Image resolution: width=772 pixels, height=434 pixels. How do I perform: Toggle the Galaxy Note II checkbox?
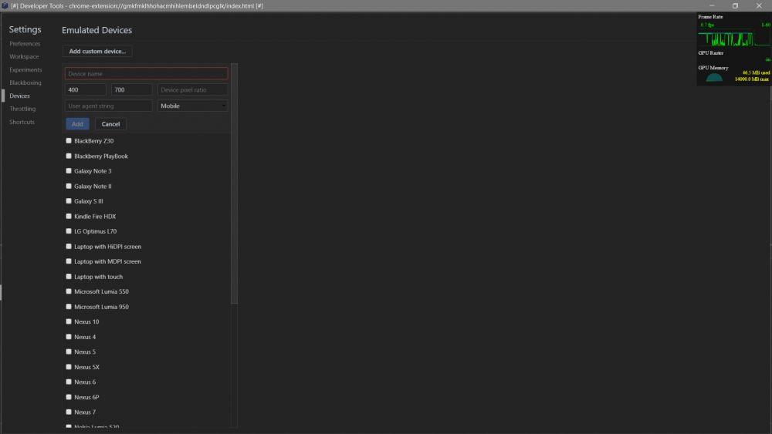click(69, 187)
